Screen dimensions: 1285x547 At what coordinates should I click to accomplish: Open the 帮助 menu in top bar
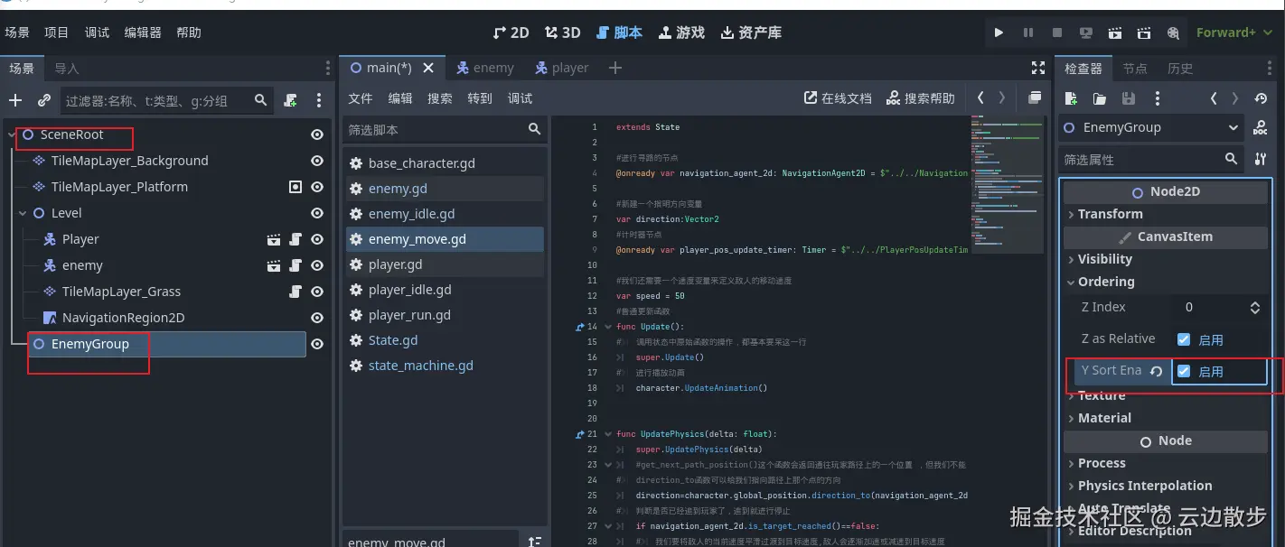click(189, 32)
